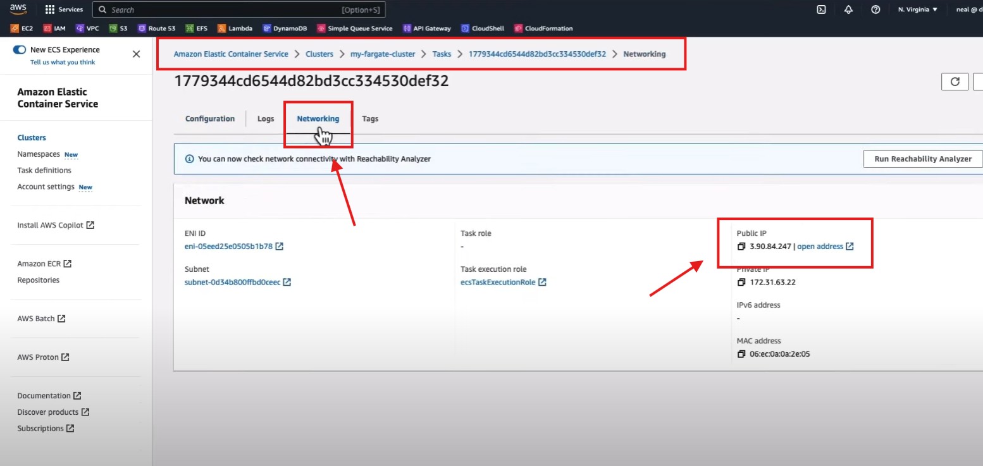Screen dimensions: 983x466
Task: Open the Services menu grid
Action: tap(64, 9)
